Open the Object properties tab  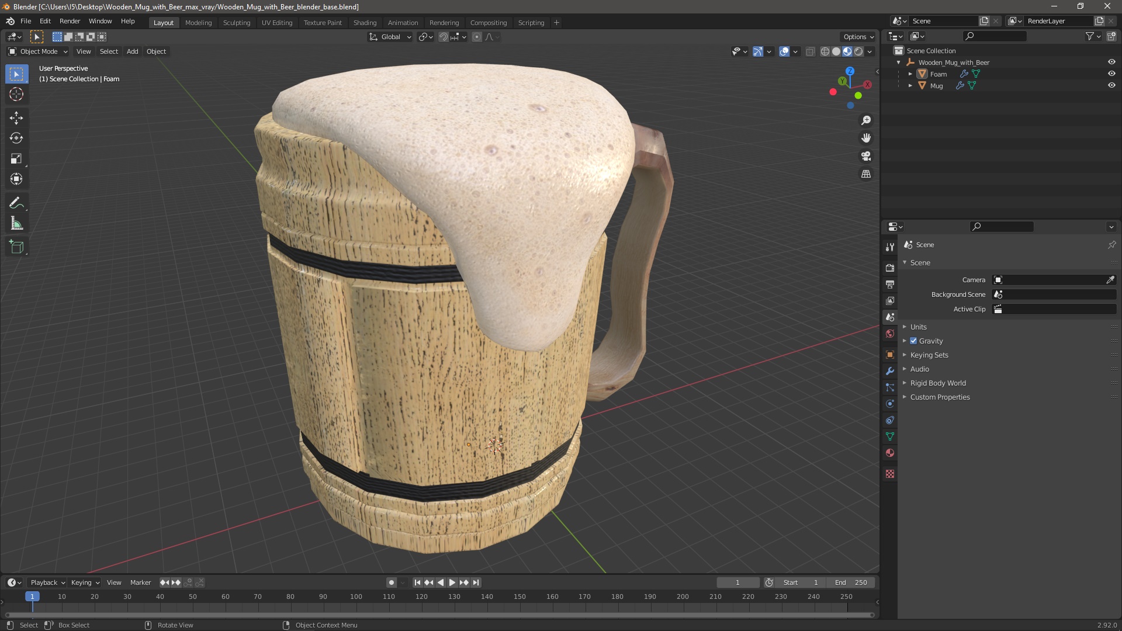(890, 355)
